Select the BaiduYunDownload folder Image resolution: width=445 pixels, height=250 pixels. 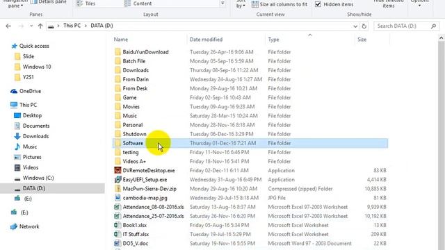[141, 52]
